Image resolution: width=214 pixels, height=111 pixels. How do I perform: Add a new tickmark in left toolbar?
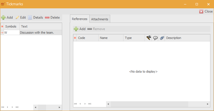pyautogui.click(x=7, y=18)
